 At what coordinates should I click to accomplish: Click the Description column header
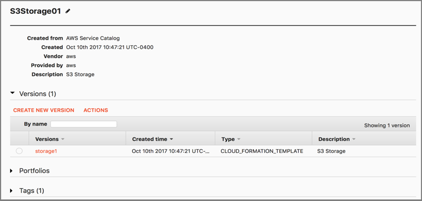pos(334,139)
